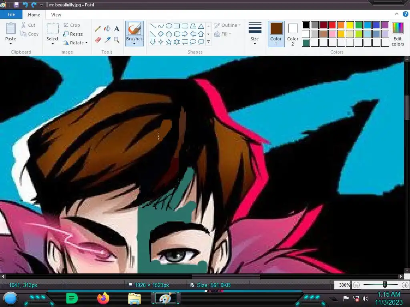
Task: Open Firefox from the taskbar
Action: 103,298
